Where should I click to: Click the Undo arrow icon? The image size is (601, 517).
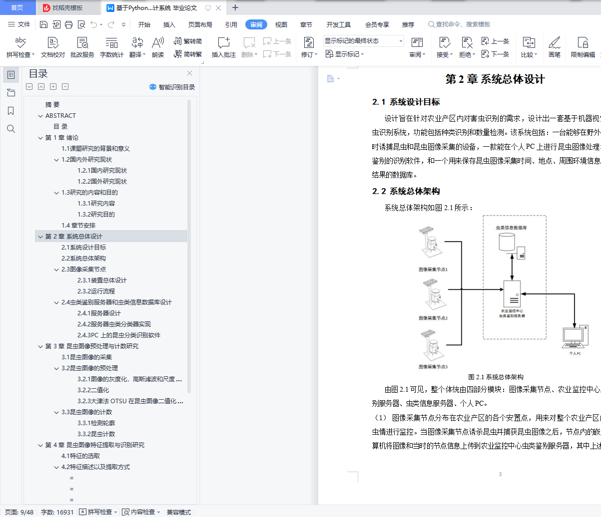[x=94, y=24]
